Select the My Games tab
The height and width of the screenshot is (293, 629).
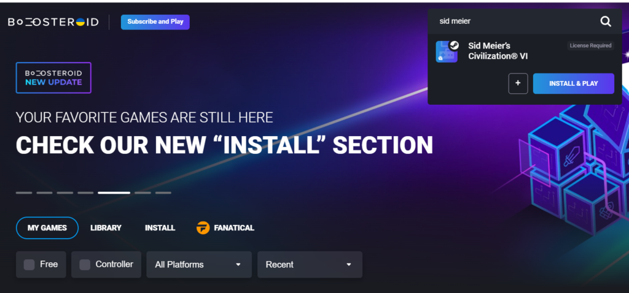pyautogui.click(x=47, y=228)
